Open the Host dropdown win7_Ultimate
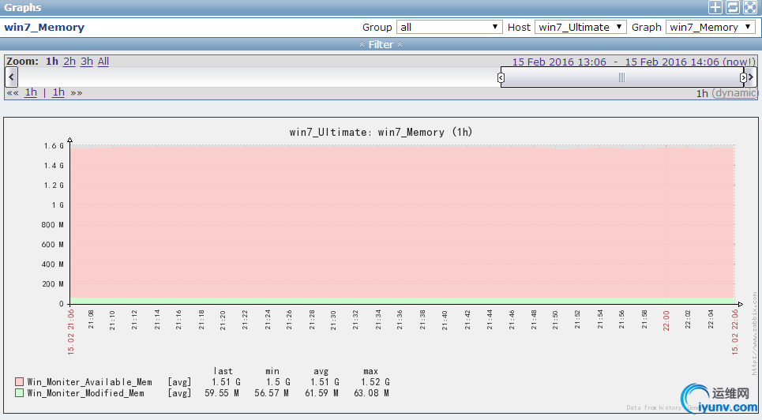This screenshot has width=762, height=420. (580, 27)
